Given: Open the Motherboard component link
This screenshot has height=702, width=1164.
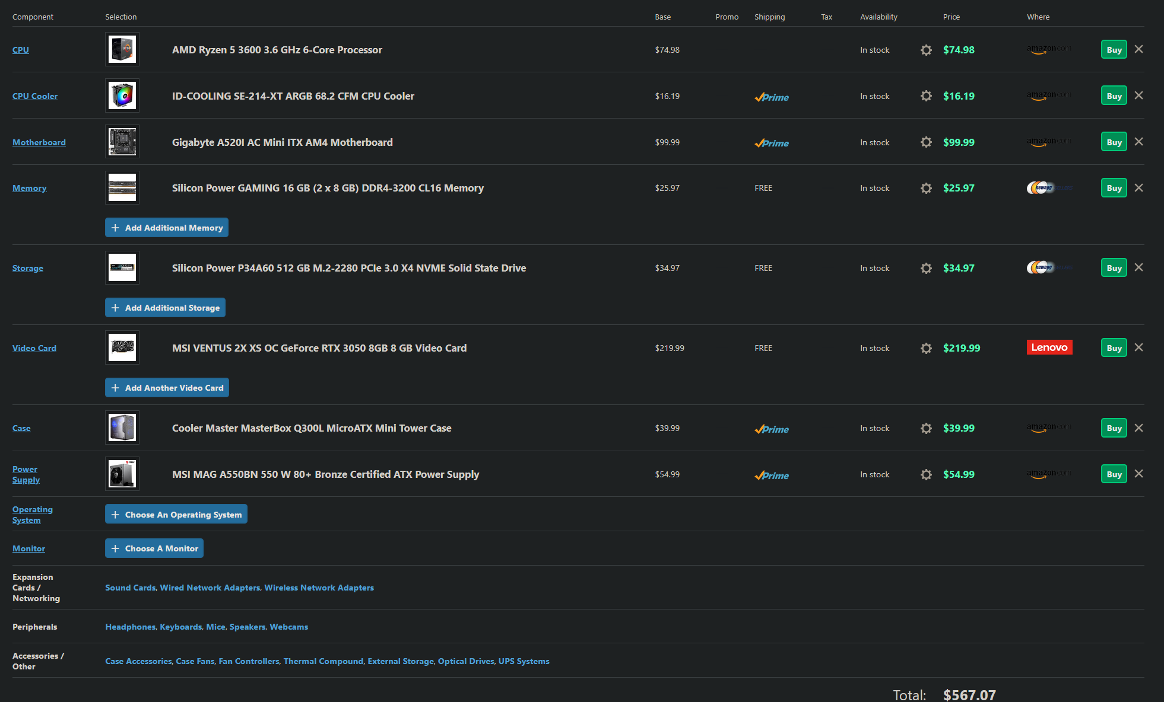Looking at the screenshot, I should click(39, 142).
